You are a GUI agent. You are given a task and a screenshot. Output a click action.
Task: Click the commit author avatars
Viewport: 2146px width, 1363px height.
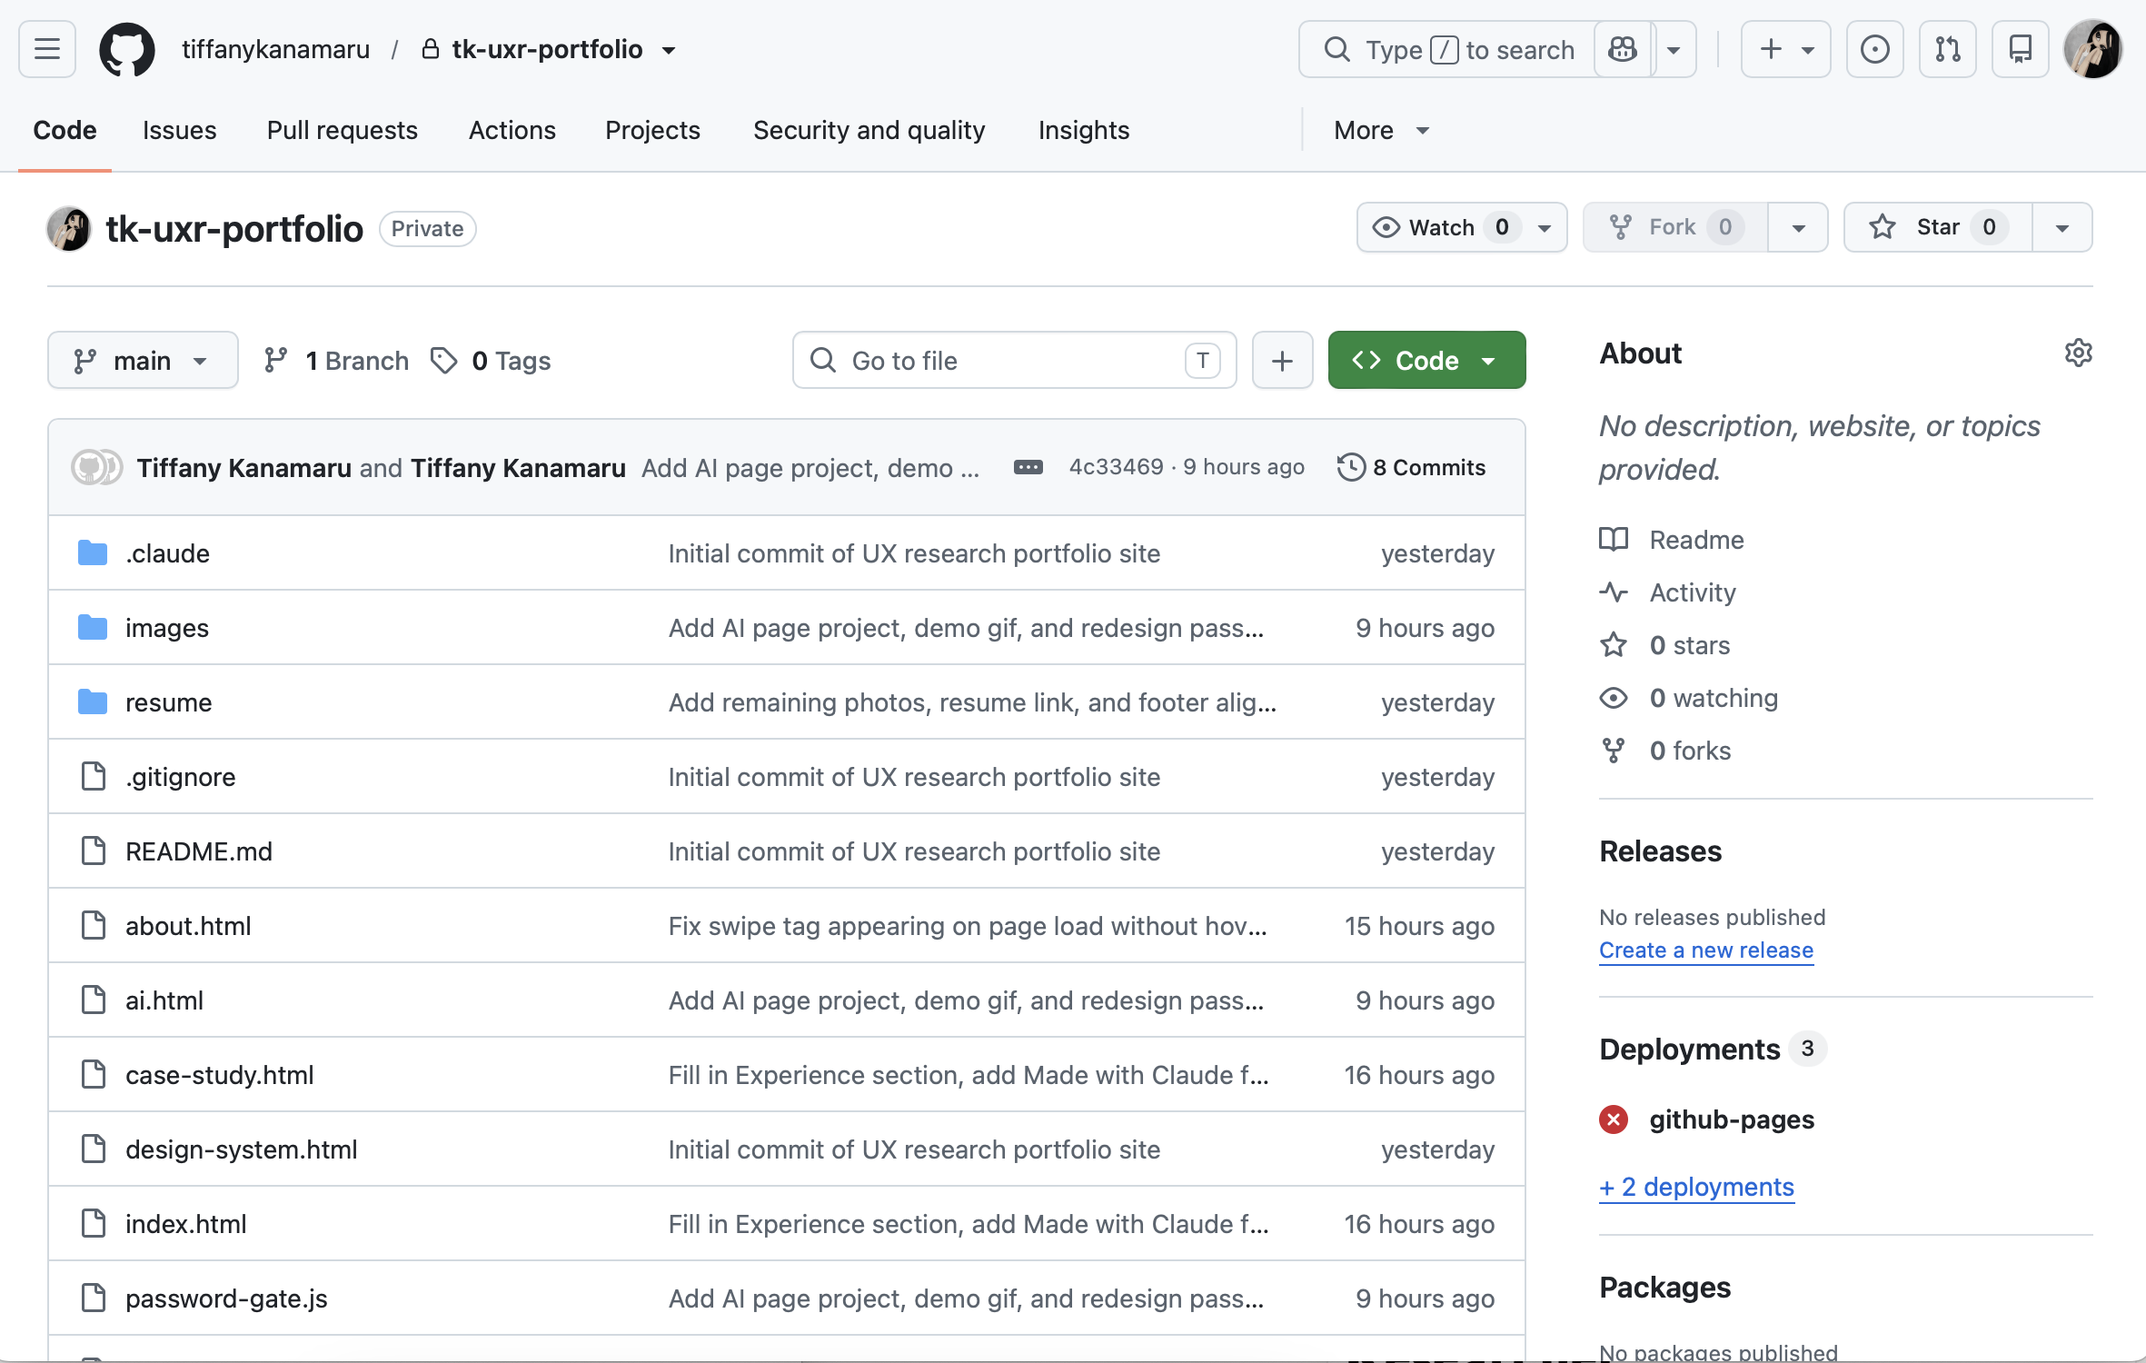point(97,467)
